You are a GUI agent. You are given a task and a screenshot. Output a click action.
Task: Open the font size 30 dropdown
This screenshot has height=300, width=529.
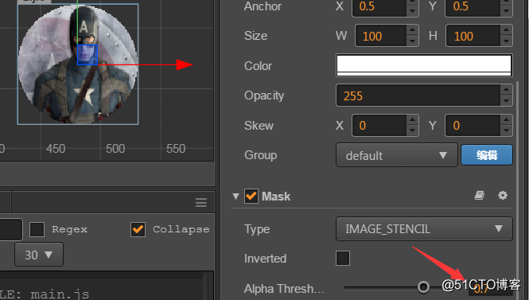point(39,255)
